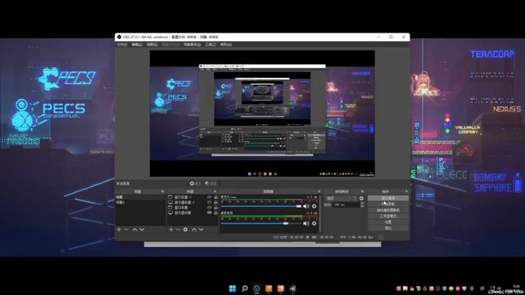
Task: Open 编辑(E) menu
Action: click(137, 45)
